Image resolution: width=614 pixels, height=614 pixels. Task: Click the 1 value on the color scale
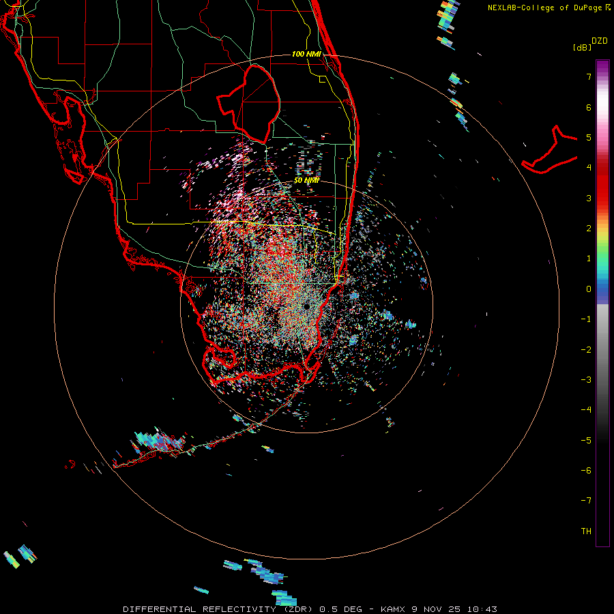[589, 259]
